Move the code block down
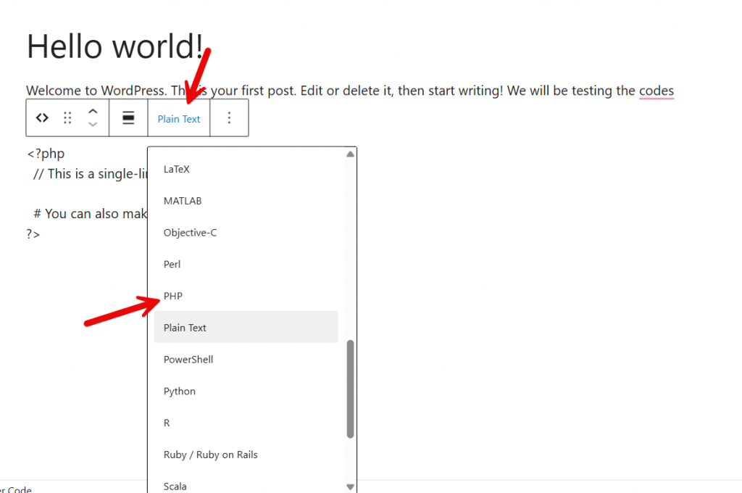Viewport: 742px width, 493px height. click(x=93, y=124)
